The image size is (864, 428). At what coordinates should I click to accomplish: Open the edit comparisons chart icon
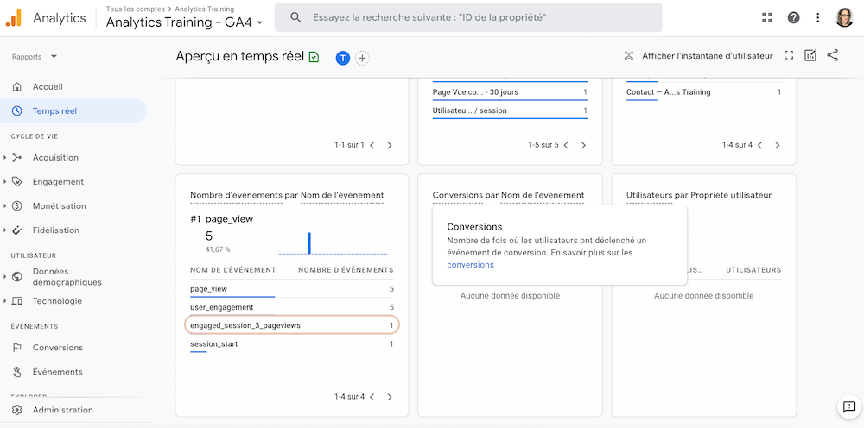tap(810, 55)
